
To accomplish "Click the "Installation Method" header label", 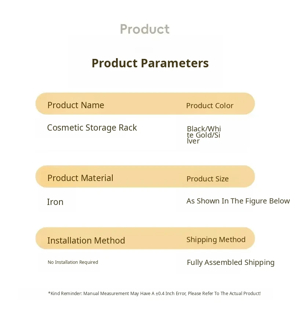I will click(86, 241).
